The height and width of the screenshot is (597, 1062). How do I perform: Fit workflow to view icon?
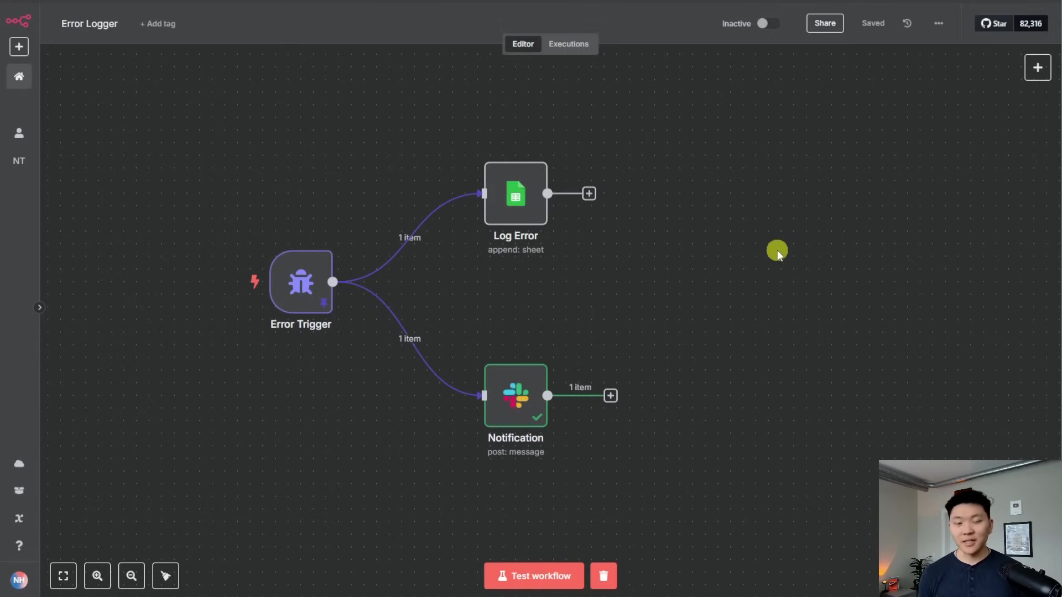(x=64, y=576)
